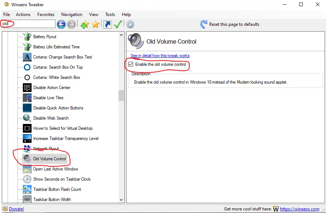Click the Increase Taskbar Transparency Level icon

click(27, 138)
